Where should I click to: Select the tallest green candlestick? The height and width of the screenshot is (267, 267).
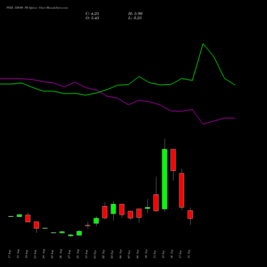coord(164,179)
